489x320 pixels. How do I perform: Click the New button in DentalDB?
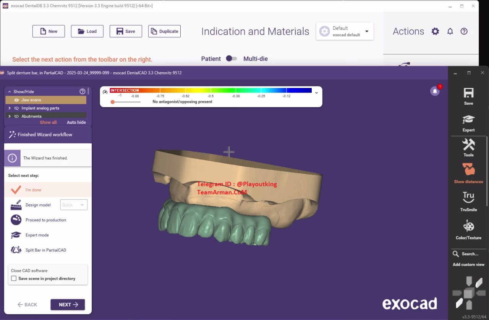49,31
